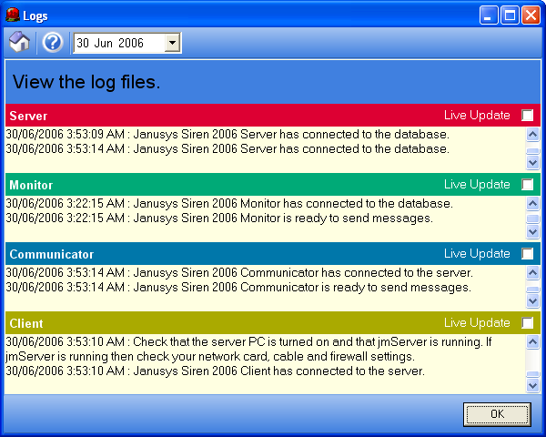Screen dimensions: 546x437
Task: Click Server log scroll up arrow
Action: [x=532, y=134]
